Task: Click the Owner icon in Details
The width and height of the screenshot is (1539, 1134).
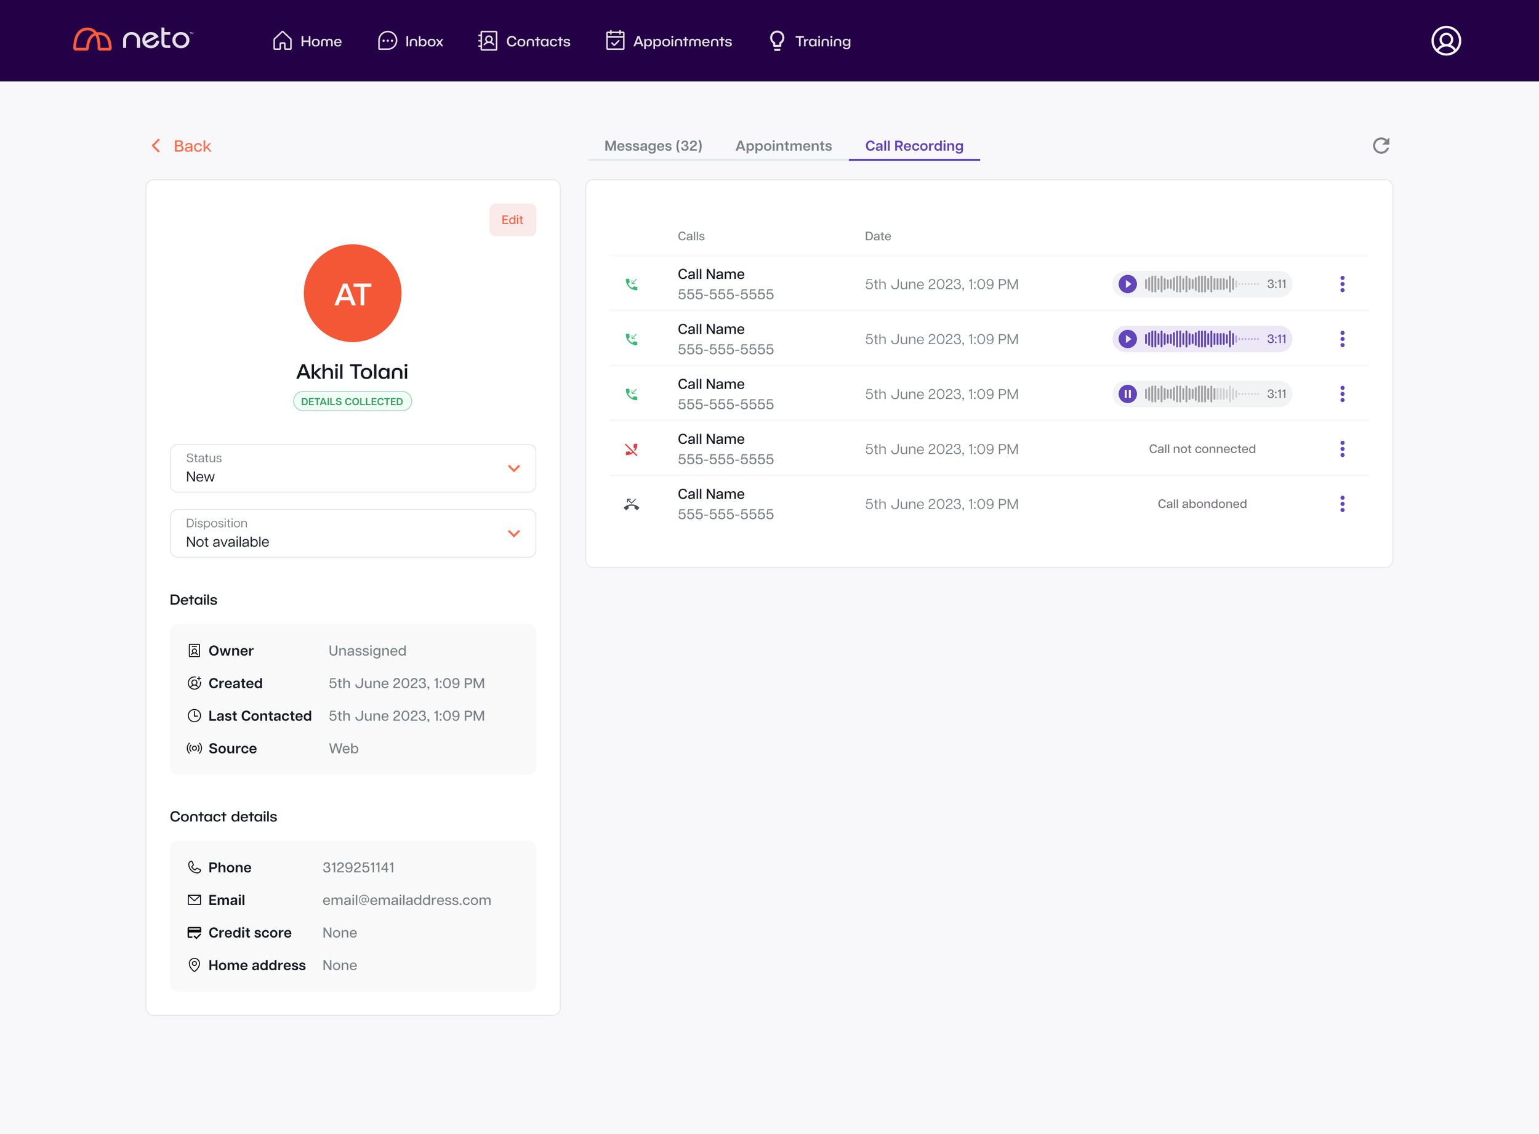Action: 195,651
